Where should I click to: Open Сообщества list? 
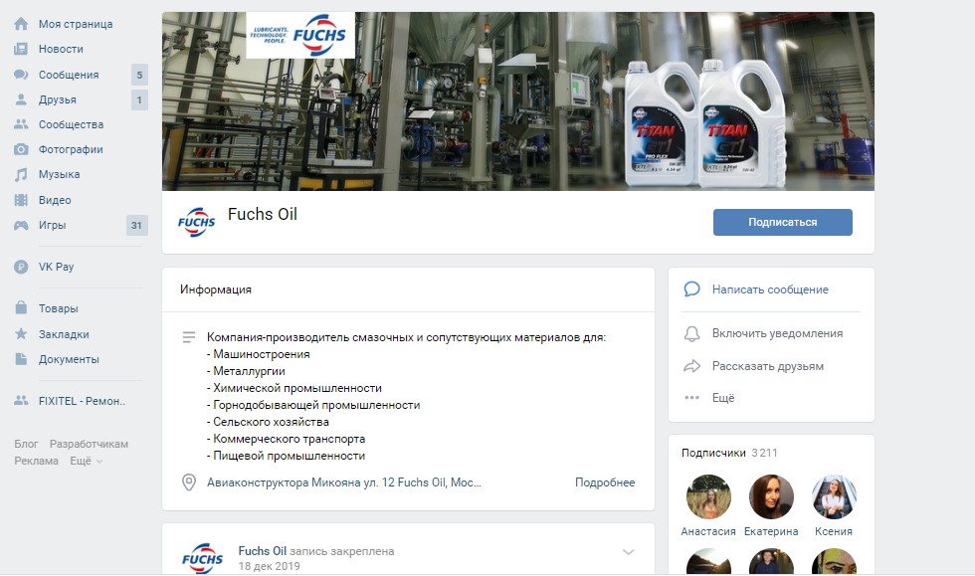71,124
